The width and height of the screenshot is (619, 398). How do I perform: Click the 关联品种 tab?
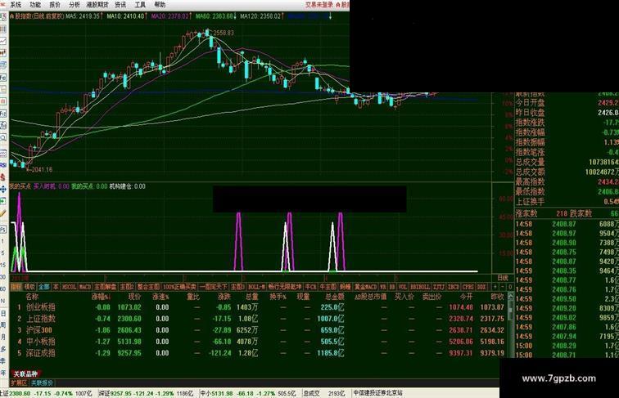point(25,374)
